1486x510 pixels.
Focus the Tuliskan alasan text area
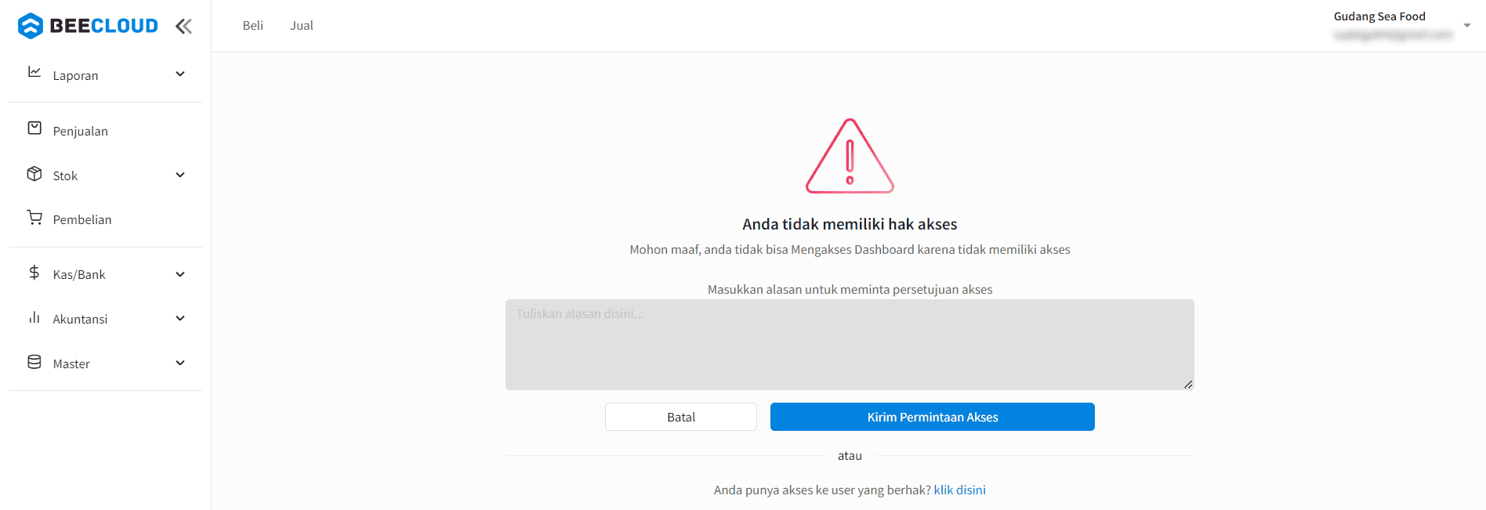[x=850, y=345]
